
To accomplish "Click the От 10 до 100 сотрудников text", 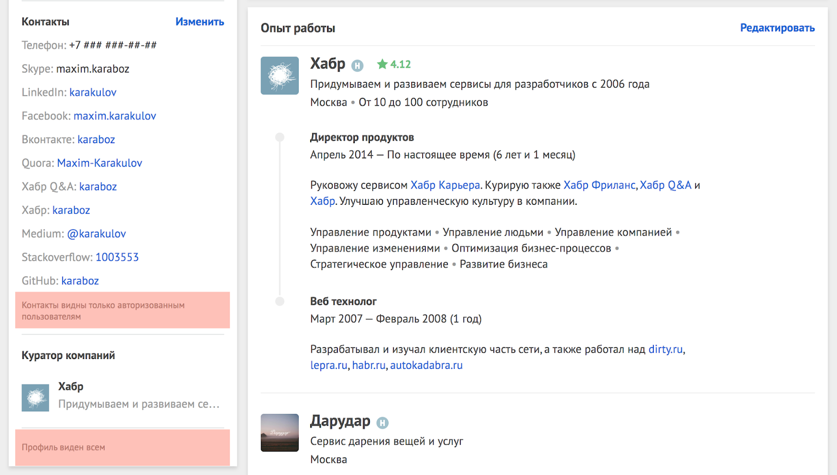I will point(423,102).
